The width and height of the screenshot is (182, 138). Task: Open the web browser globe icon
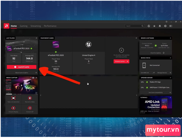(x=149, y=26)
